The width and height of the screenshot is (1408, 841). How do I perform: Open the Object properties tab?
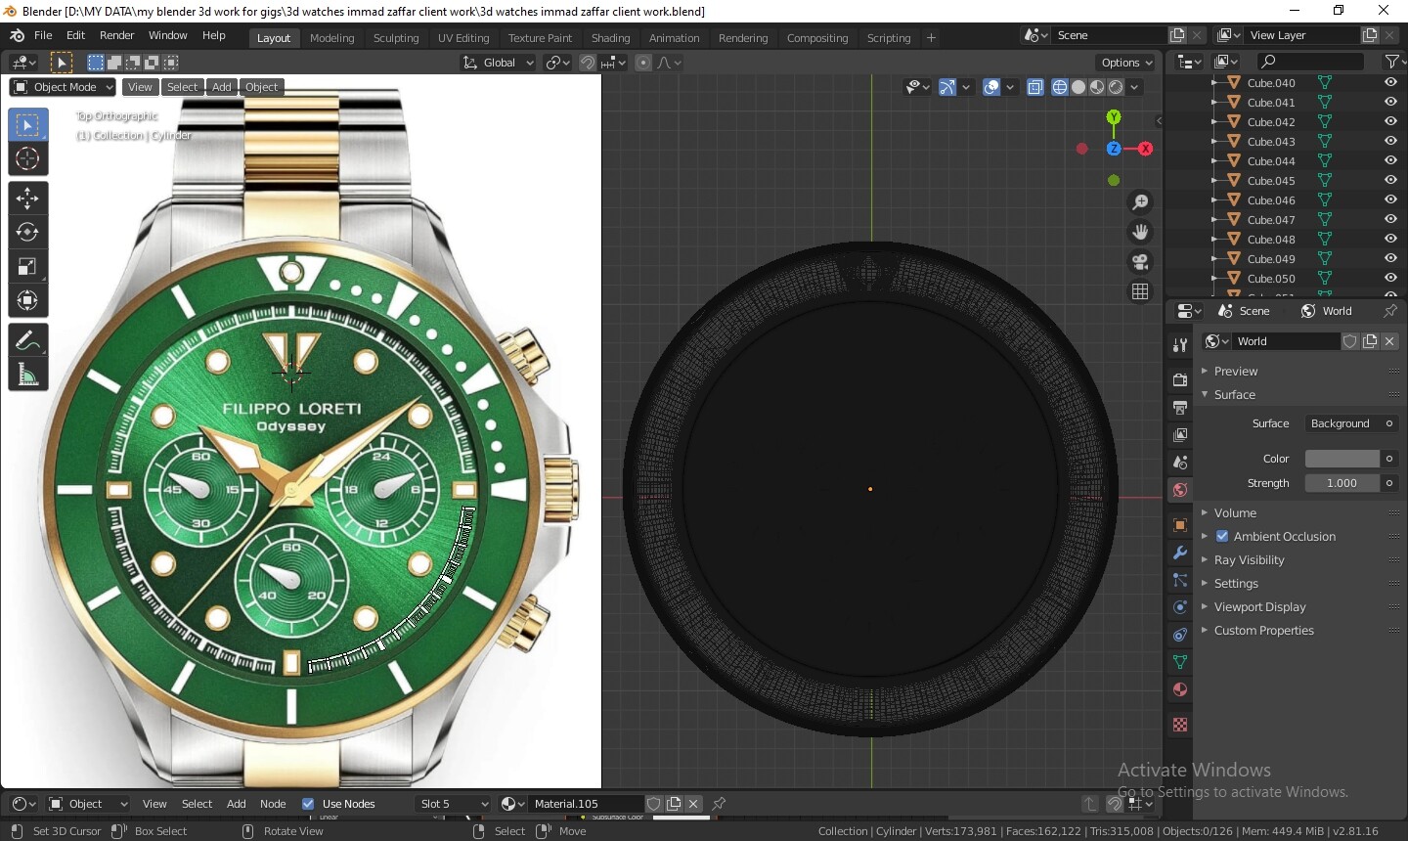click(x=1180, y=525)
